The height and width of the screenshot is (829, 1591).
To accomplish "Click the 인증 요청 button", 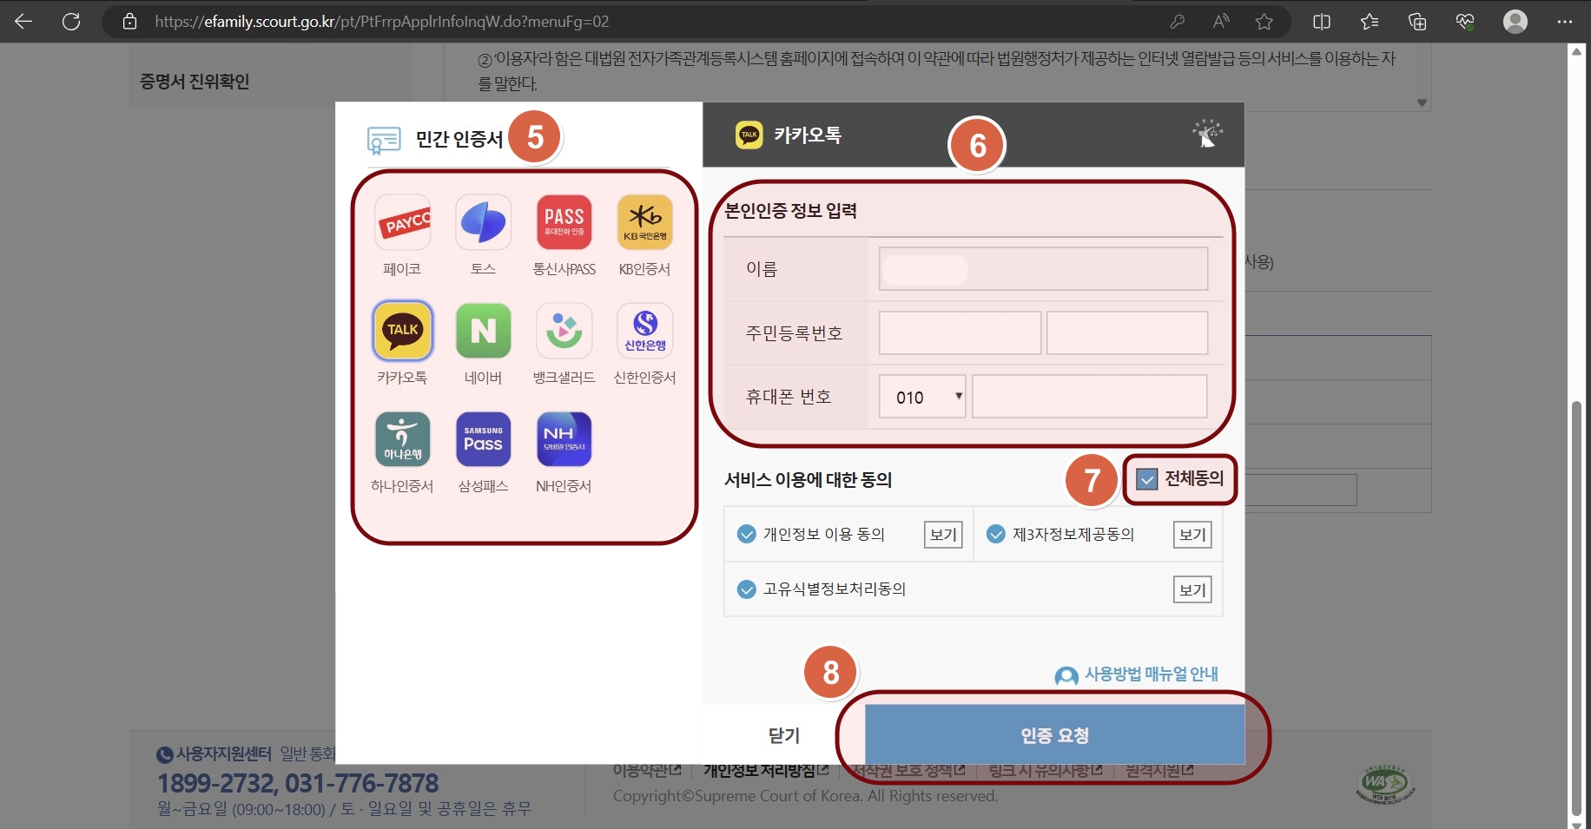I will (1054, 734).
